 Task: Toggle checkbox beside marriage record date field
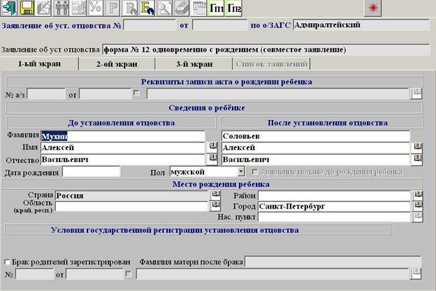click(x=128, y=274)
